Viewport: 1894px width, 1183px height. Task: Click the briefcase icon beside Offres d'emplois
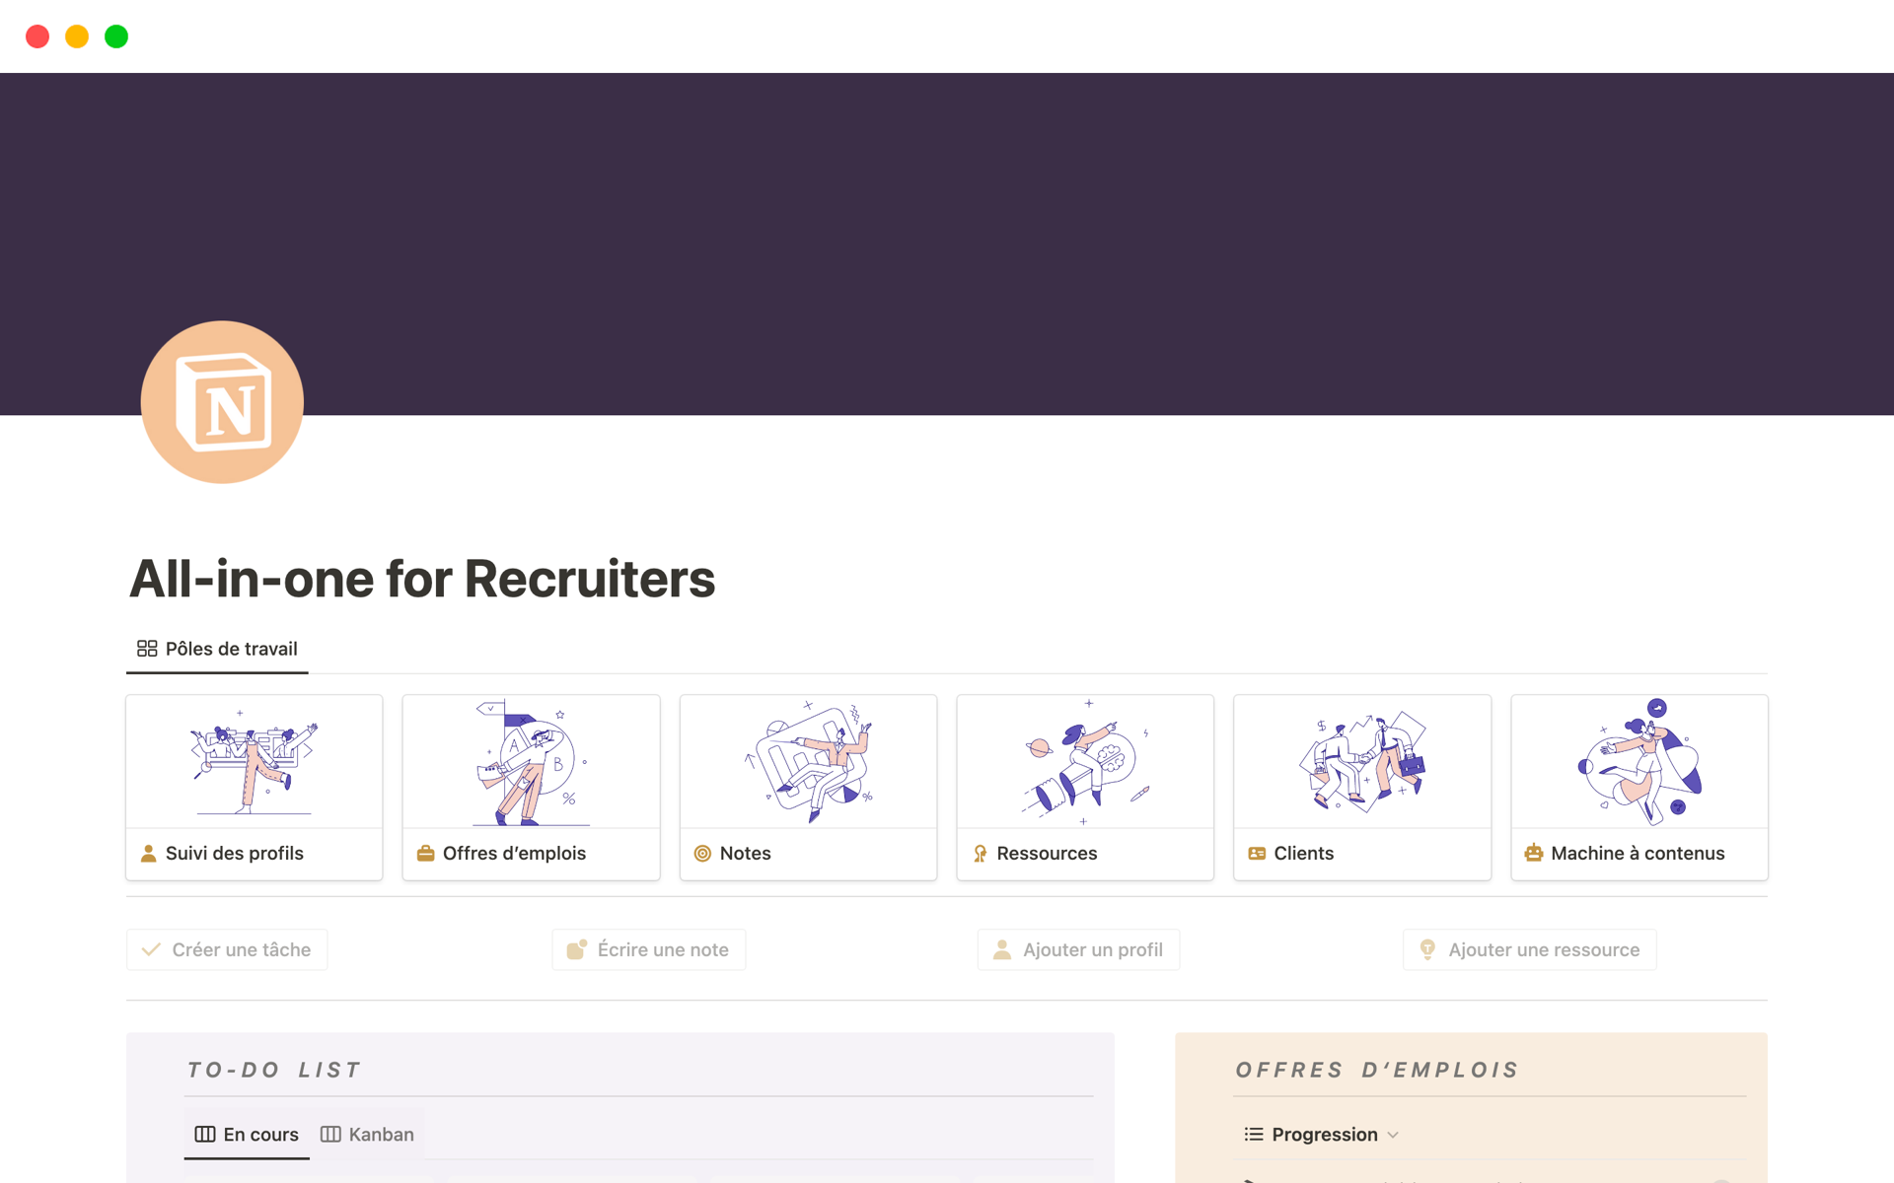[425, 854]
